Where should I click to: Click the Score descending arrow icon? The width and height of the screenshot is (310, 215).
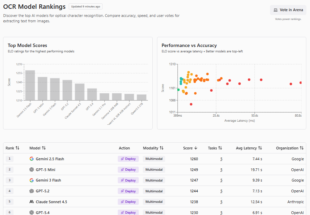click(x=196, y=148)
